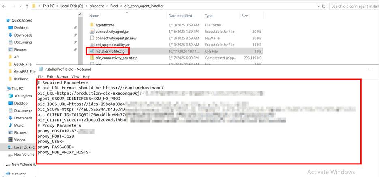Select 'Local Disk (C:)' breadcrumb
The image size is (379, 177).
point(72,6)
